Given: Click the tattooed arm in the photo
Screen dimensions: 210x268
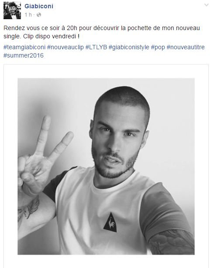Looking at the screenshot, I should coord(171,242).
